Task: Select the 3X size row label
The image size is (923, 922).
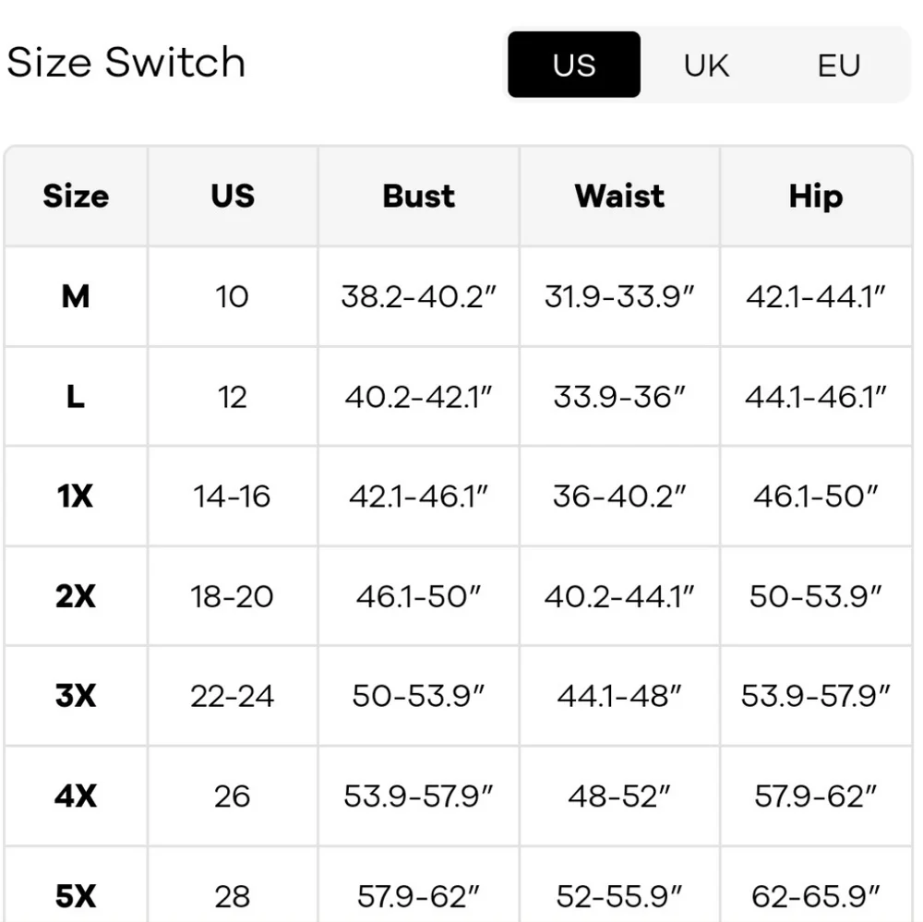Action: click(76, 695)
